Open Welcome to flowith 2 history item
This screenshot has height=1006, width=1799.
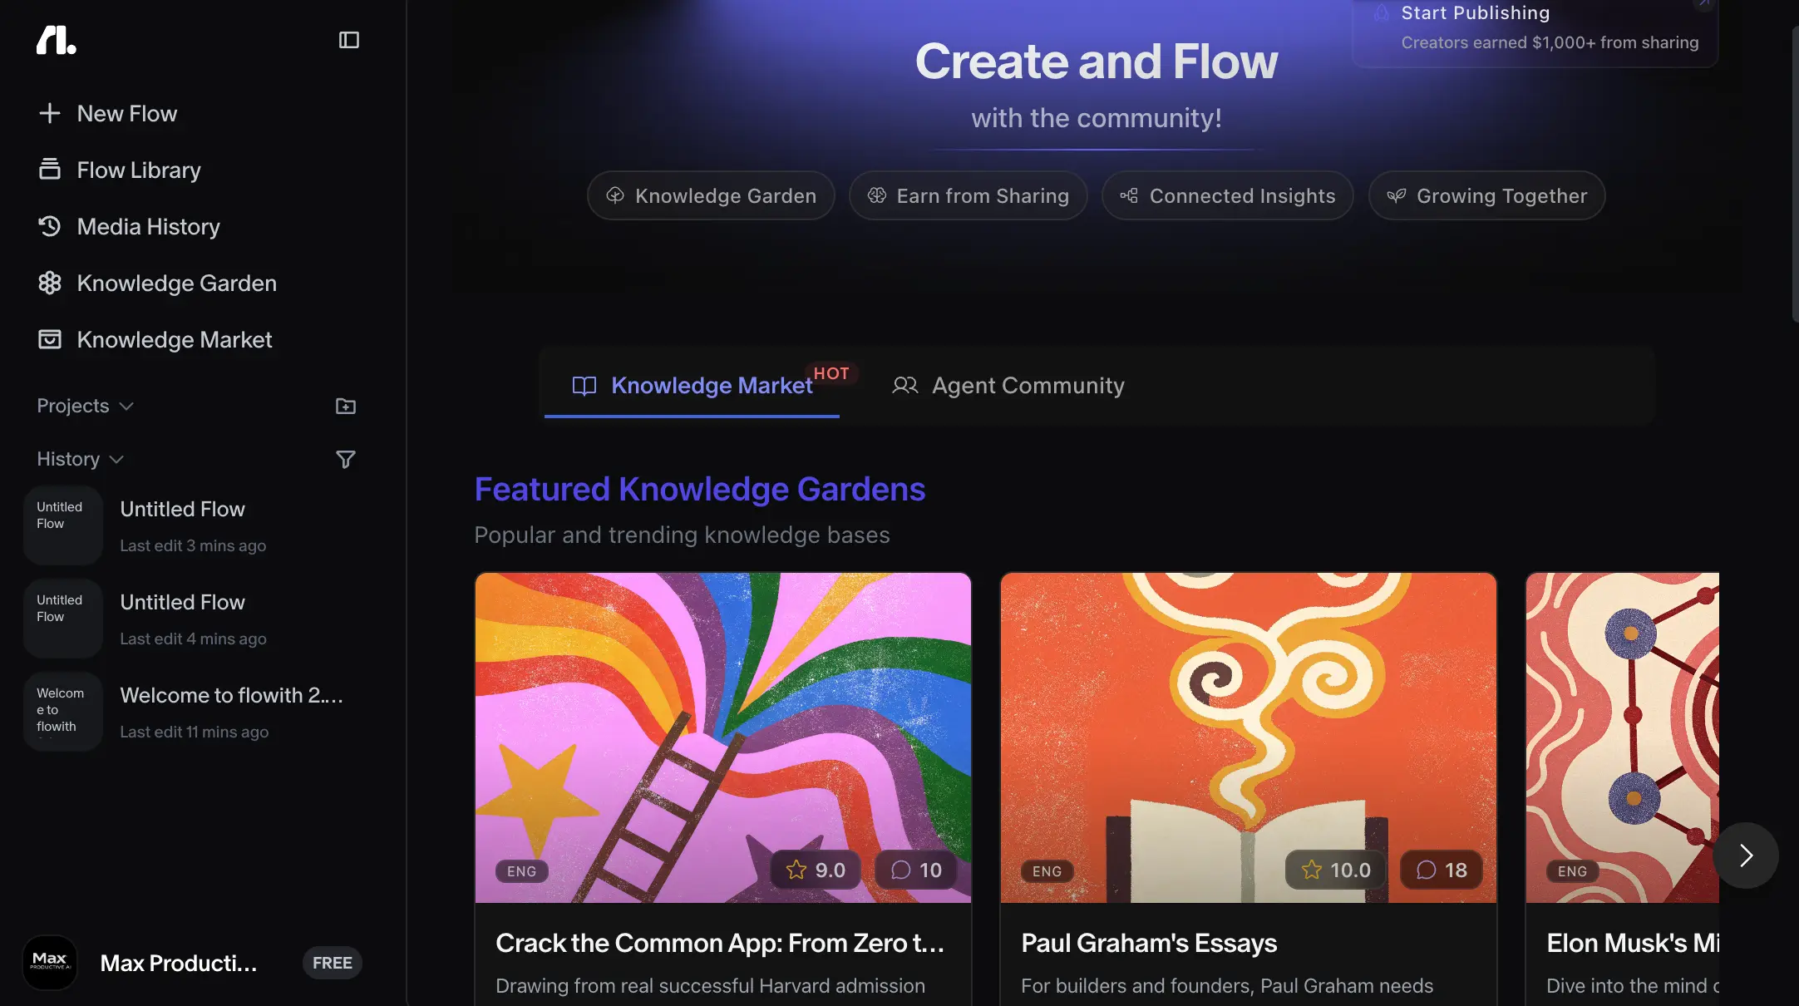pyautogui.click(x=198, y=712)
